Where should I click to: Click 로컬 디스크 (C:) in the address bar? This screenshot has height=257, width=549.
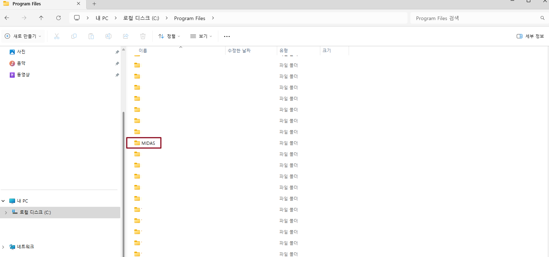(x=141, y=18)
